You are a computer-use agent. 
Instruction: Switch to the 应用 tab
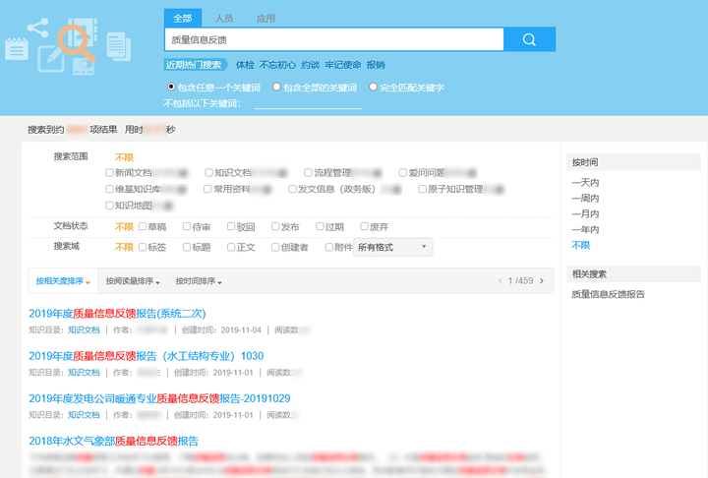tap(265, 18)
